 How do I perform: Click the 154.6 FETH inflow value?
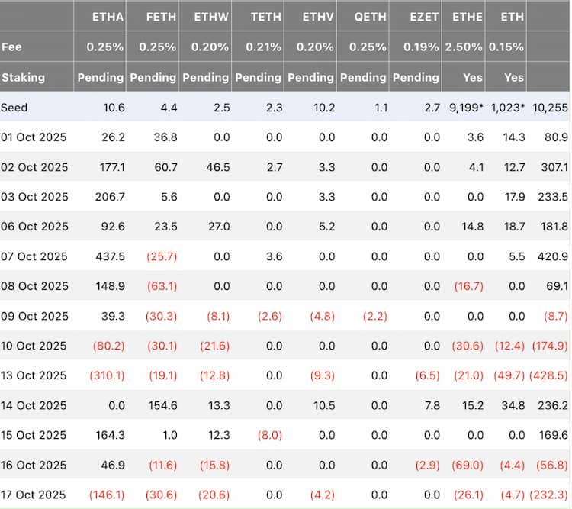click(x=162, y=405)
